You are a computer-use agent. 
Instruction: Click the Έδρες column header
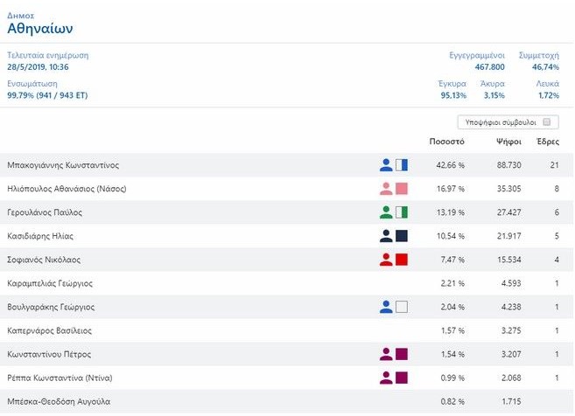click(x=547, y=142)
